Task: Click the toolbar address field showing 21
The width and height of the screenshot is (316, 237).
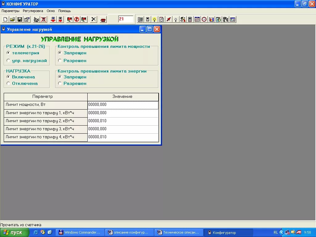Action: point(126,19)
